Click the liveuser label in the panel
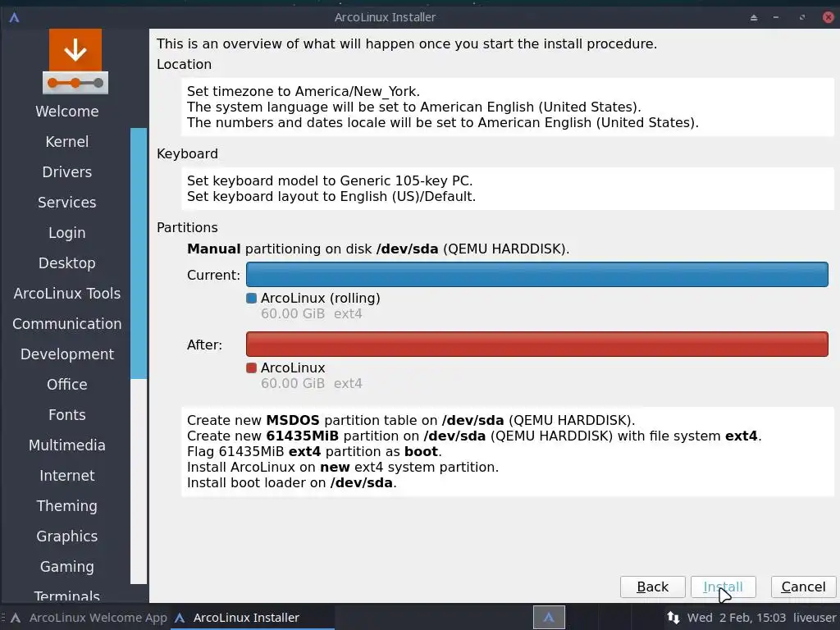Viewport: 840px width, 630px height. pos(815,618)
